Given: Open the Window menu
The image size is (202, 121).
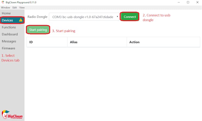Looking at the screenshot, I should tap(5, 8).
